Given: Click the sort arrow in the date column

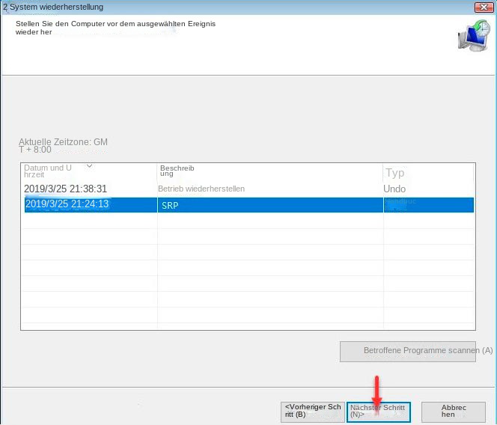Looking at the screenshot, I should (89, 166).
